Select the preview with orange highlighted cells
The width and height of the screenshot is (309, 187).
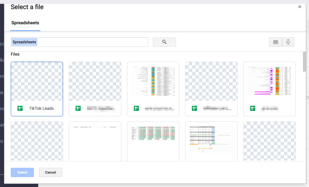(x=211, y=140)
